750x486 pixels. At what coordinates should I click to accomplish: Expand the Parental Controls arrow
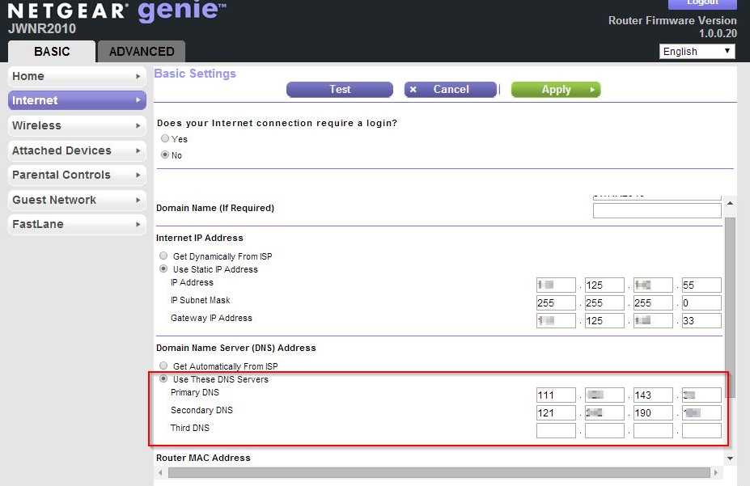[138, 175]
